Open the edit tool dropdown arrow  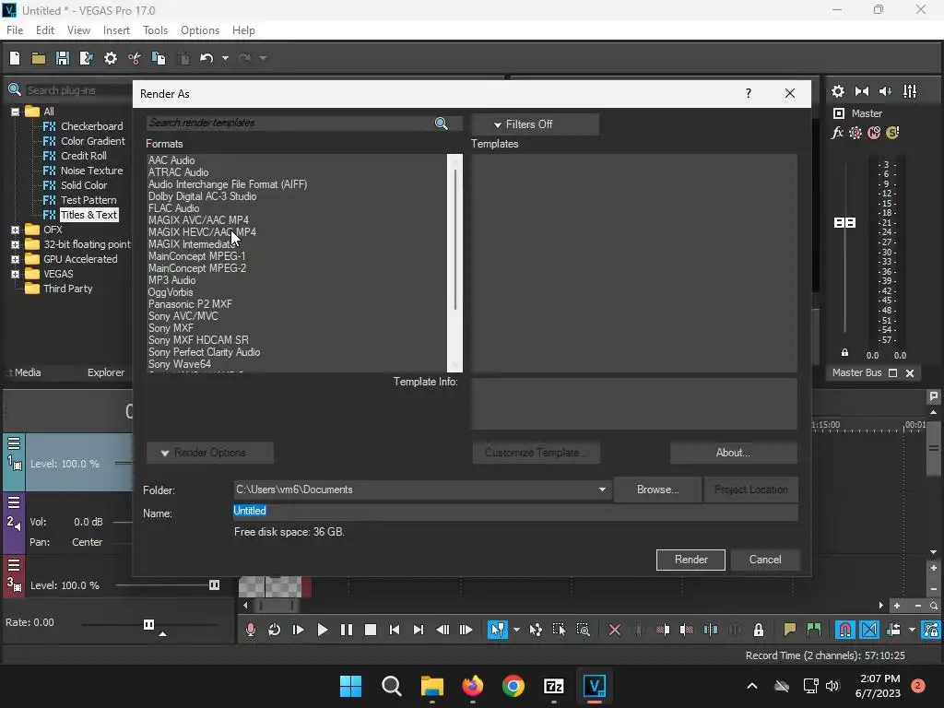point(516,630)
